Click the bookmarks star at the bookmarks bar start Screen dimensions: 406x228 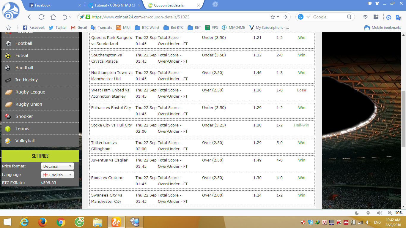click(9, 28)
